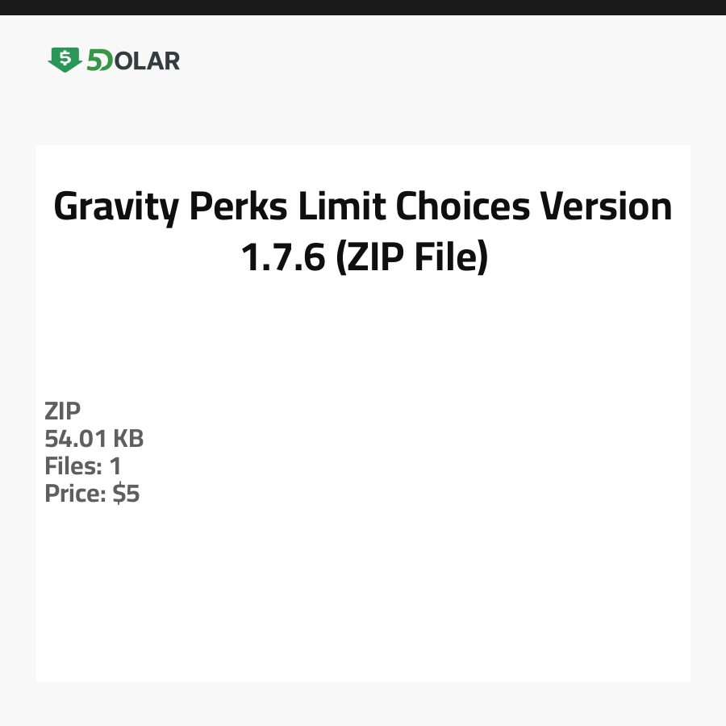Click the dark bar at the top
This screenshot has width=726, height=726.
click(363, 7)
